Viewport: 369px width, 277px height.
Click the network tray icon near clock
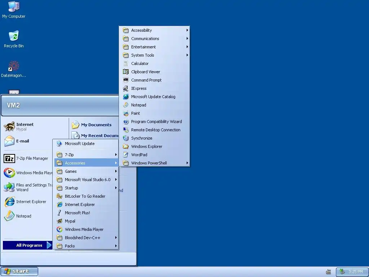tap(342, 272)
